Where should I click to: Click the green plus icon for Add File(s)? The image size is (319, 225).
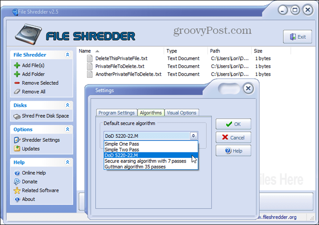tap(17, 65)
